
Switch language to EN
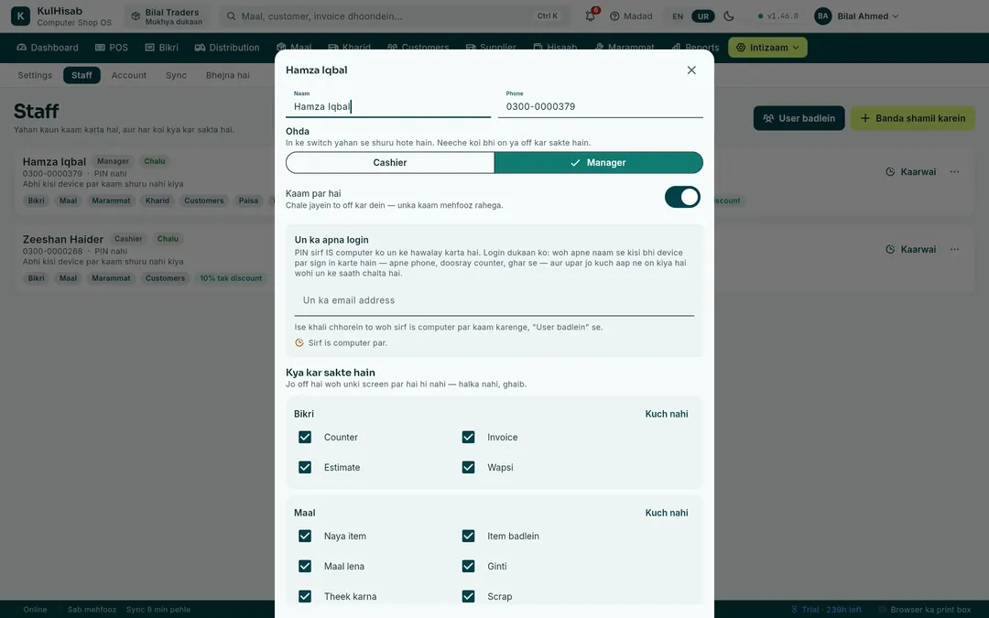tap(678, 16)
